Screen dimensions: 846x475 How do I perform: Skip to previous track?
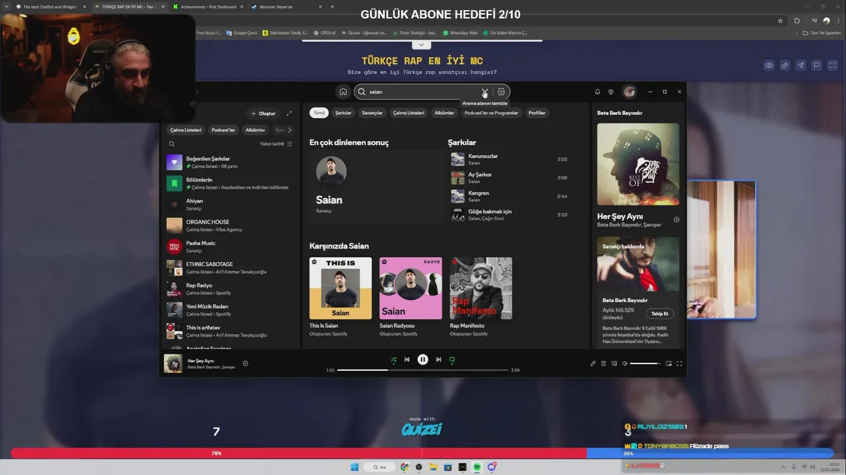(407, 360)
